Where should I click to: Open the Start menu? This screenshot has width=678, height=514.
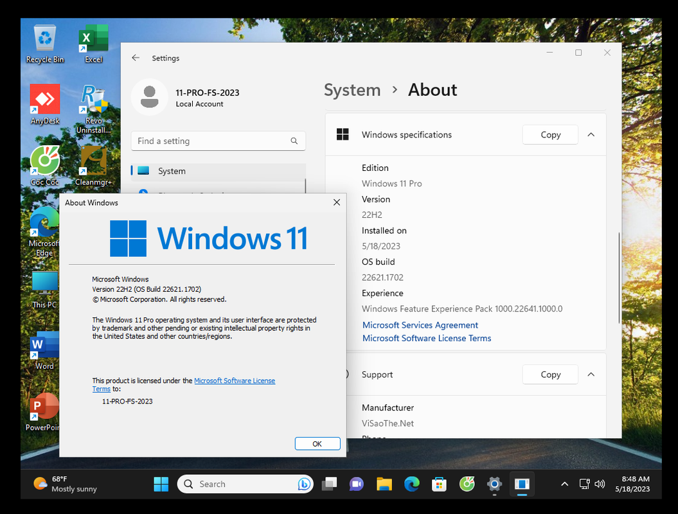161,484
